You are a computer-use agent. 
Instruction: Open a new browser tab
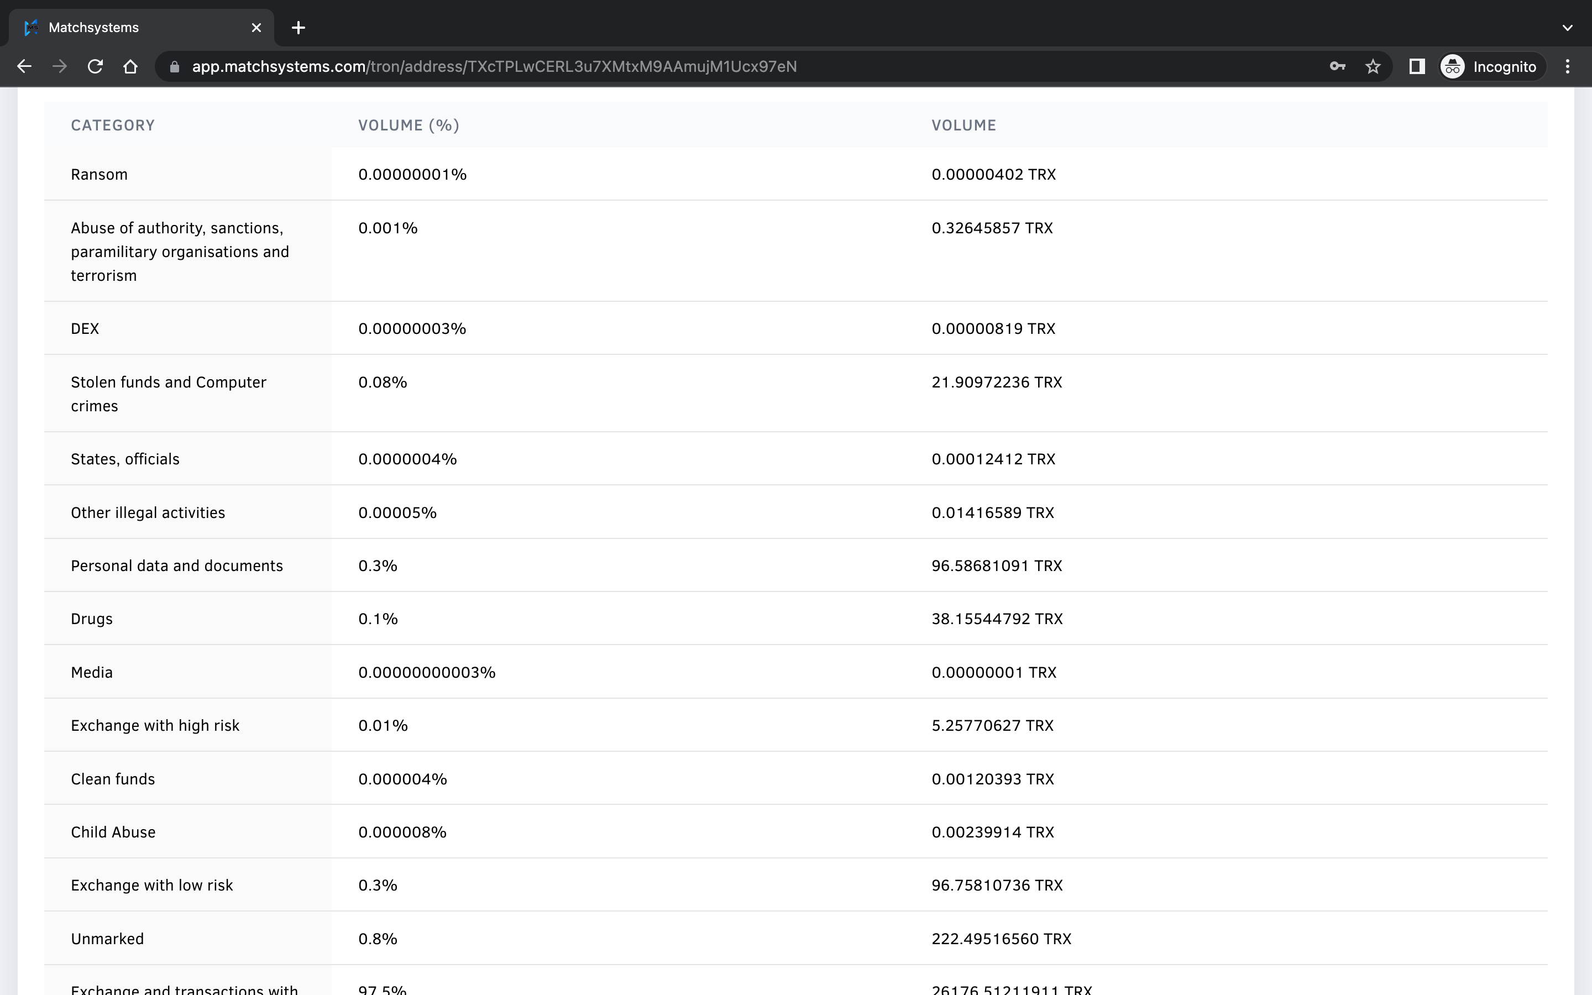point(298,28)
